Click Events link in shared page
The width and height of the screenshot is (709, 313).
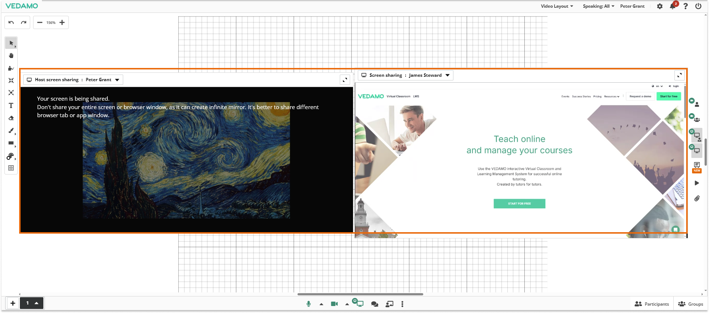[x=565, y=97]
